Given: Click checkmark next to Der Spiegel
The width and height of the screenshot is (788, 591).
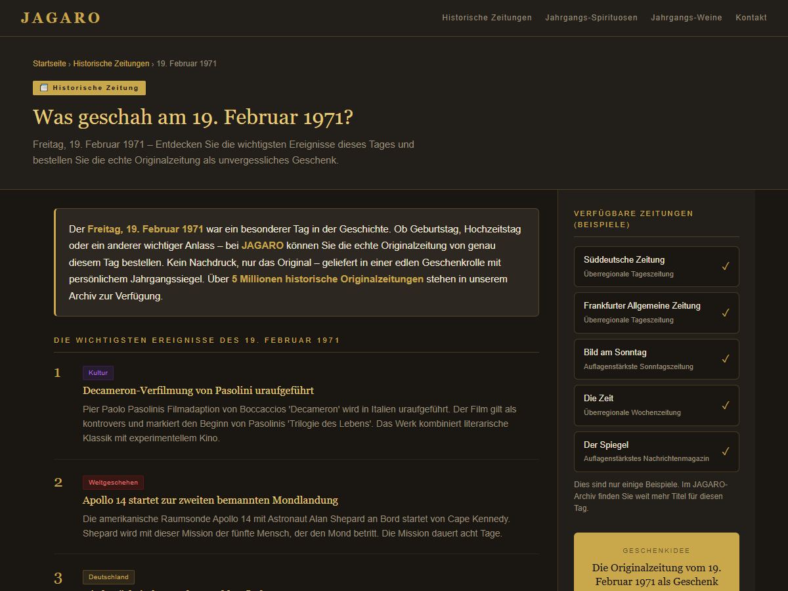Looking at the screenshot, I should [x=726, y=452].
